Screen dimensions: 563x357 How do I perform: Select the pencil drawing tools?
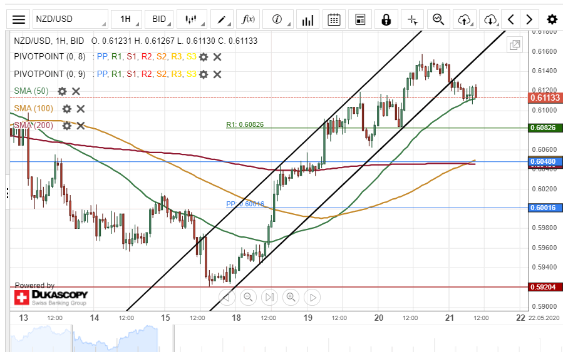tap(221, 19)
